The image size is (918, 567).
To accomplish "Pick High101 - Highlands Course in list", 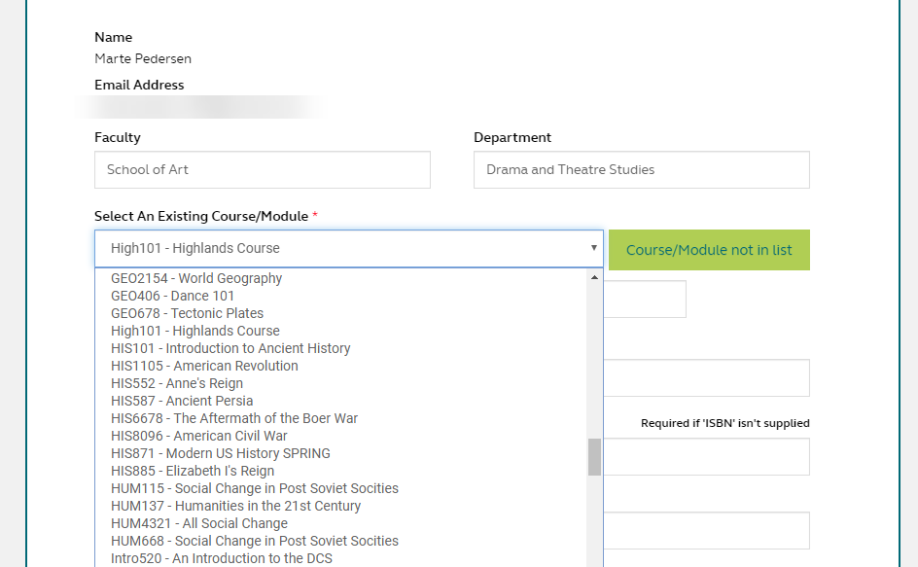I will (194, 331).
